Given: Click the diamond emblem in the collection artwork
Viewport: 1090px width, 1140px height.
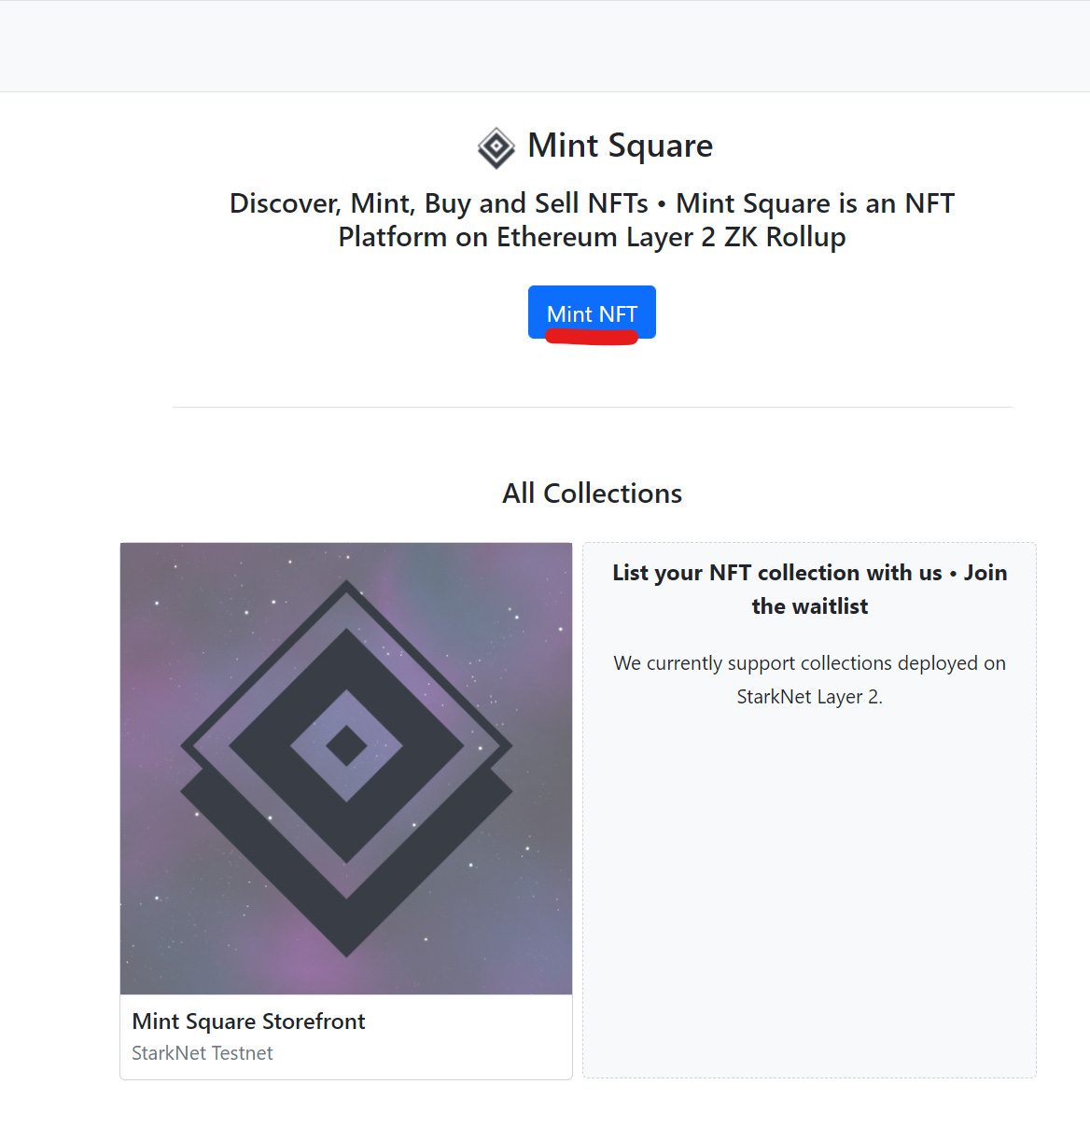Looking at the screenshot, I should pyautogui.click(x=345, y=767).
